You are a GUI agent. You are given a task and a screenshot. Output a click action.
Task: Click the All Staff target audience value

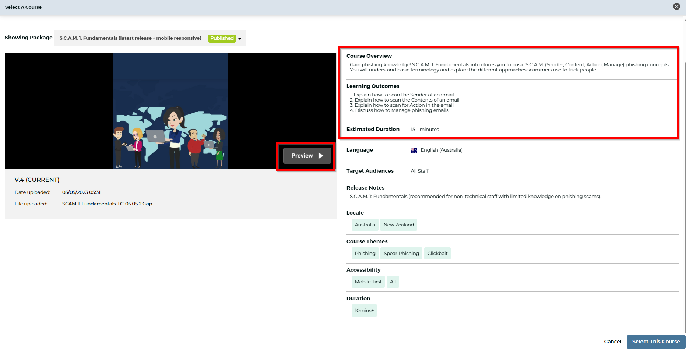tap(419, 171)
